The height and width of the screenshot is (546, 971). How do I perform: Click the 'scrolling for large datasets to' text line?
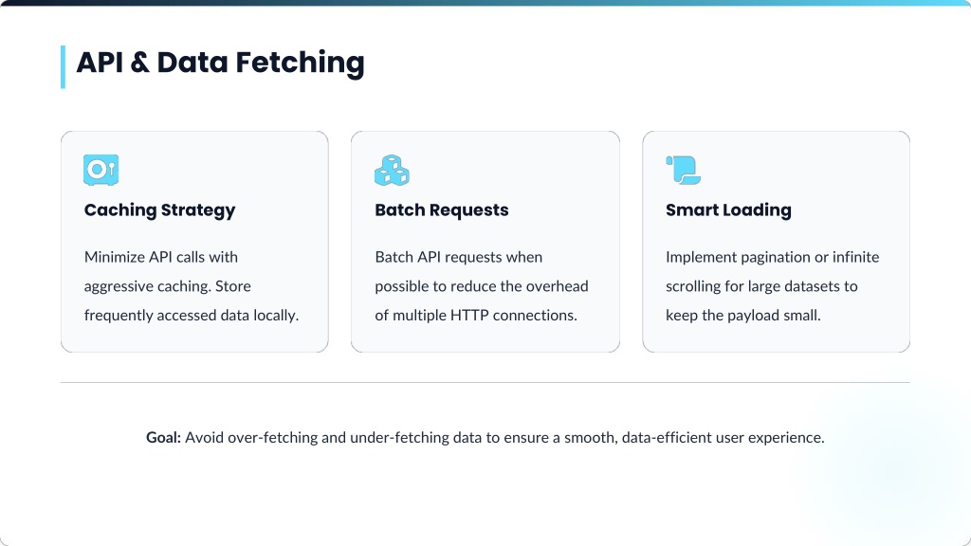[x=761, y=285]
